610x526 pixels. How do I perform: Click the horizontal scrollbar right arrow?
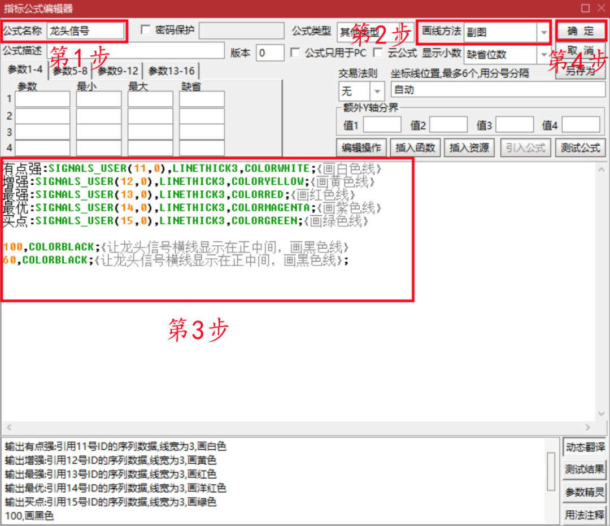(x=588, y=427)
